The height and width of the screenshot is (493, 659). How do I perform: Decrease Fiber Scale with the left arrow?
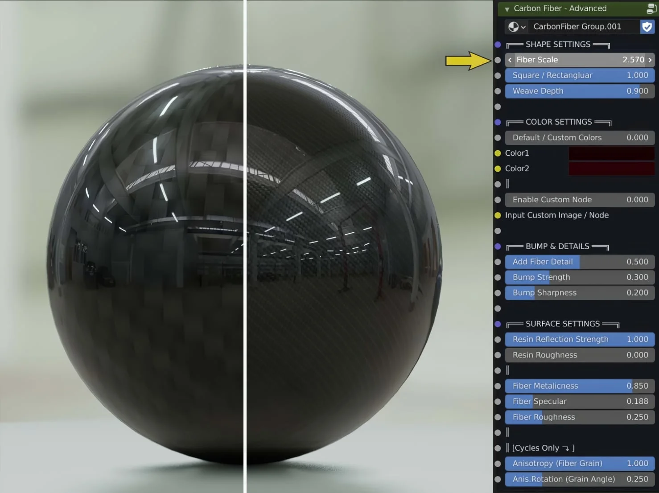510,60
